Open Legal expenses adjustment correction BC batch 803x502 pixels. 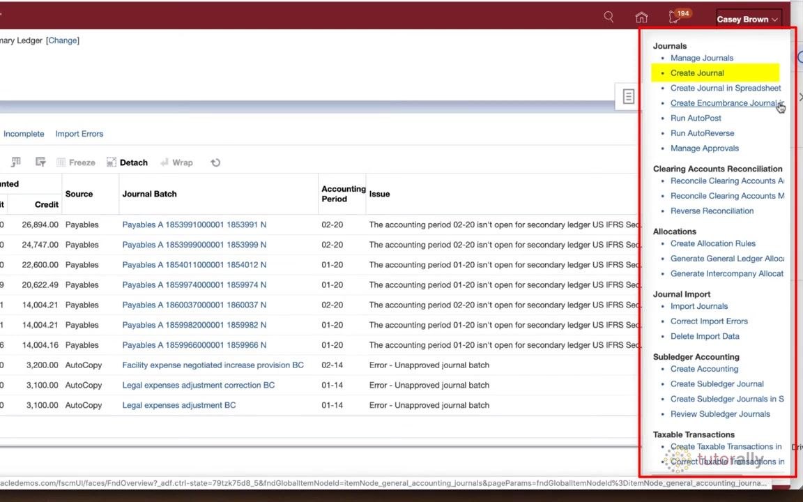pos(198,385)
